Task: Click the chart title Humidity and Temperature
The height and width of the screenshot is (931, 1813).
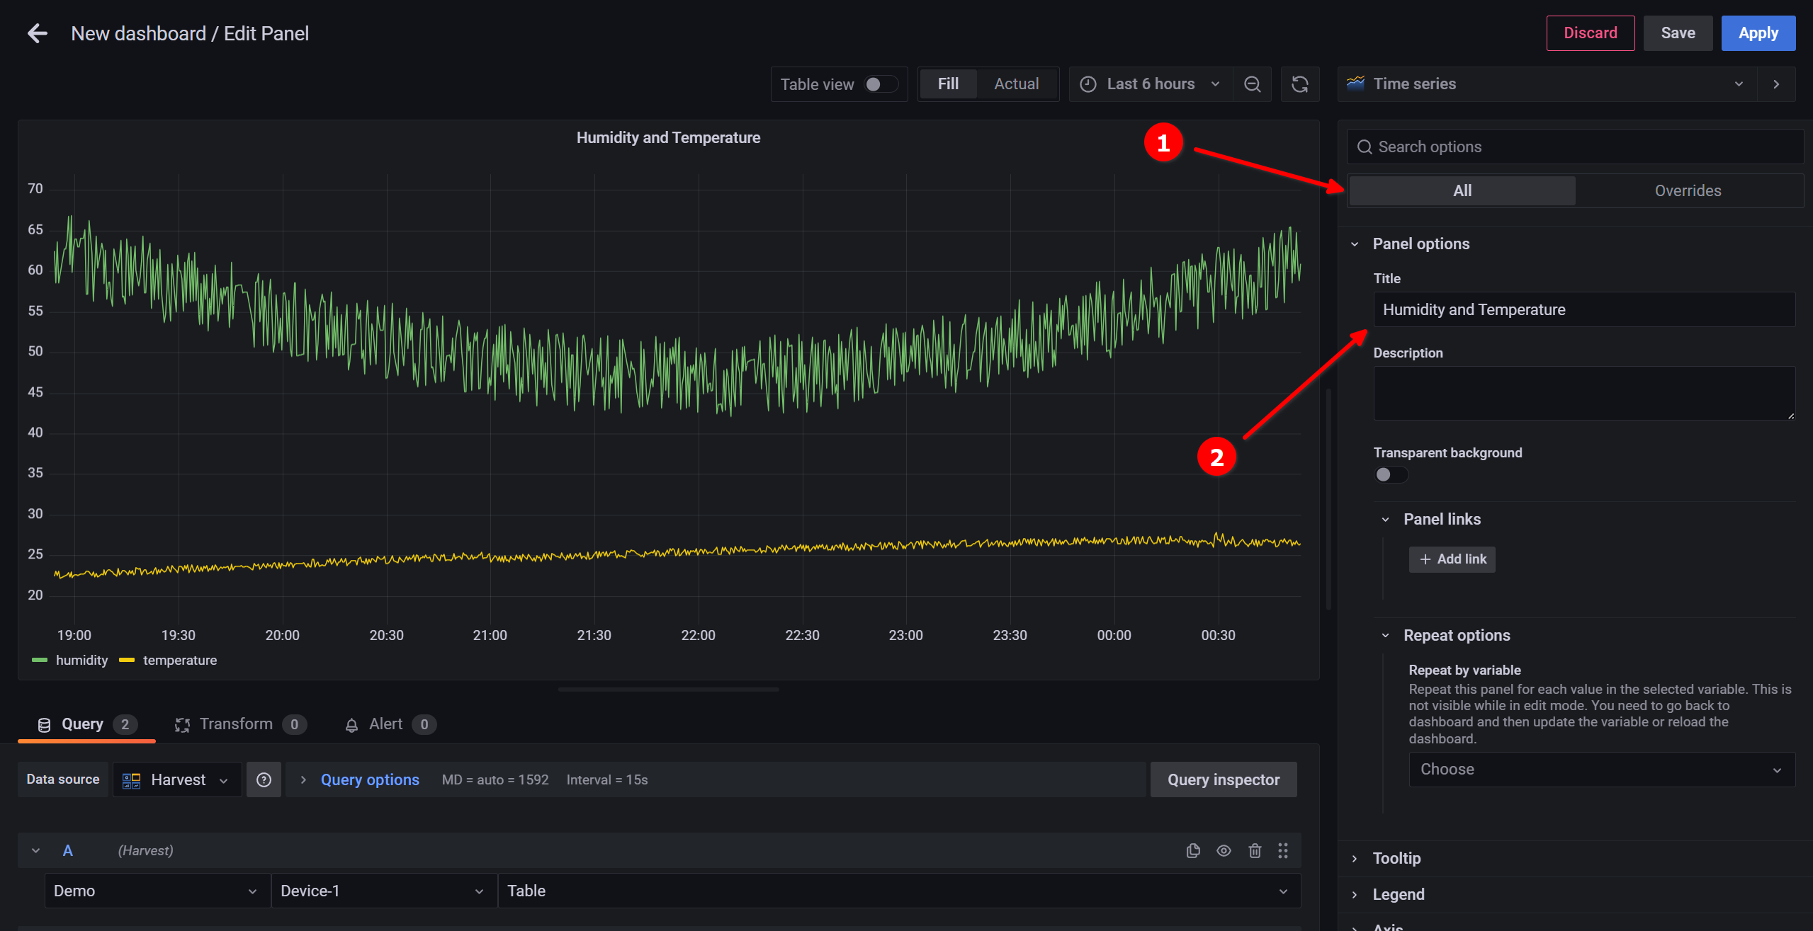Action: (x=668, y=137)
